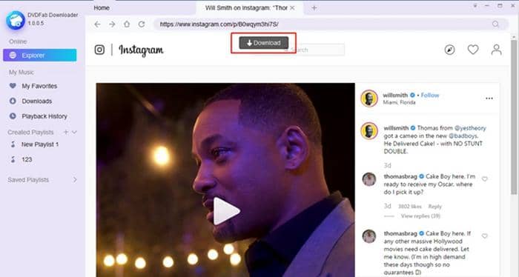Add a new created playlist with plus
Screen dimensions: 519x277
[66, 133]
